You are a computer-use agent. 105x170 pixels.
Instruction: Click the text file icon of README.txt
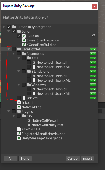pos(19,129)
